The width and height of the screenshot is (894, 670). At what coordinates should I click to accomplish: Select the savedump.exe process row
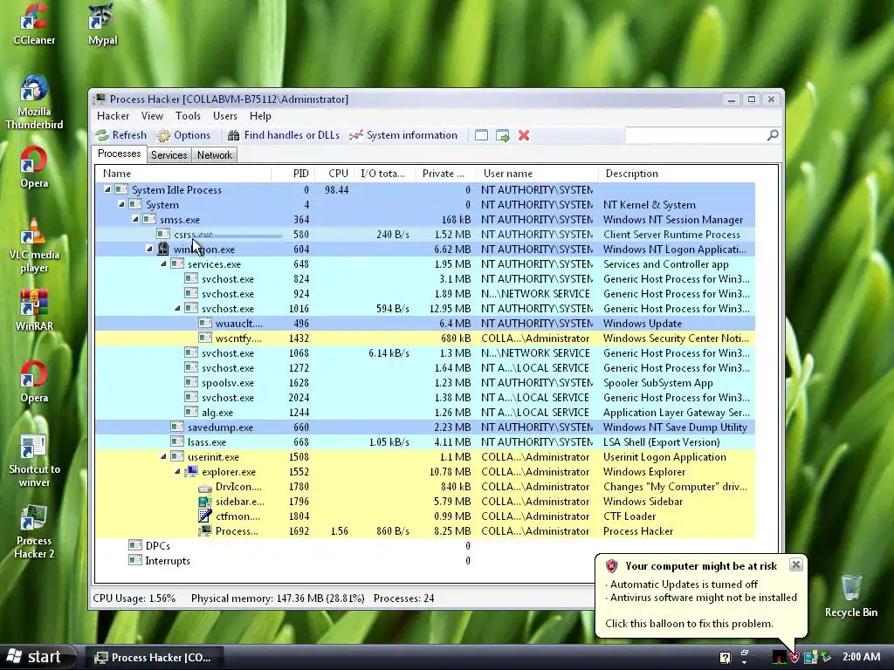[425, 427]
